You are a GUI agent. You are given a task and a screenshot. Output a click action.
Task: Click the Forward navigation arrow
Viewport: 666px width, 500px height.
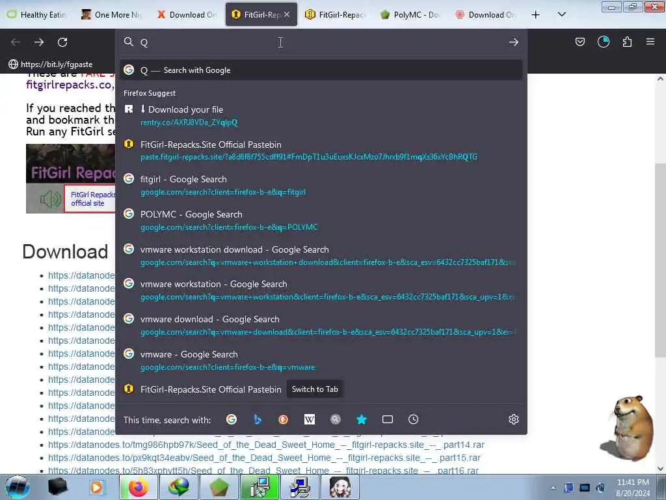tap(38, 42)
